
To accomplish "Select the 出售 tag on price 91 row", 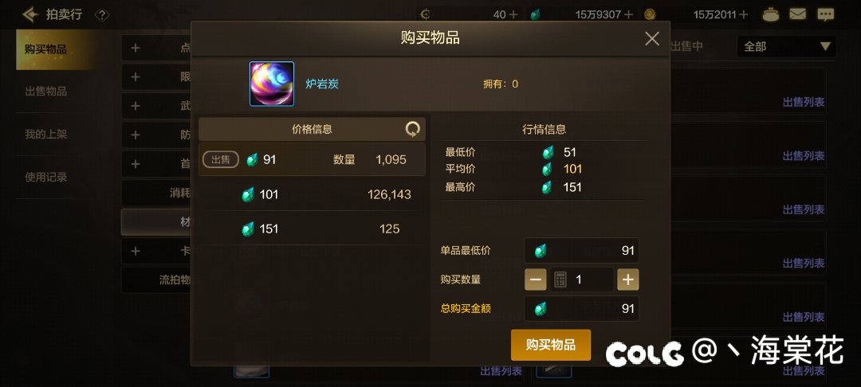I will (221, 159).
